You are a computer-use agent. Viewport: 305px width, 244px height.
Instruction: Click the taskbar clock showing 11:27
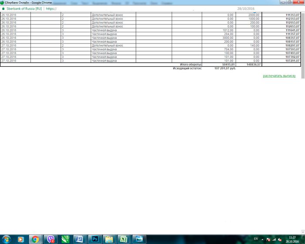pyautogui.click(x=292, y=240)
